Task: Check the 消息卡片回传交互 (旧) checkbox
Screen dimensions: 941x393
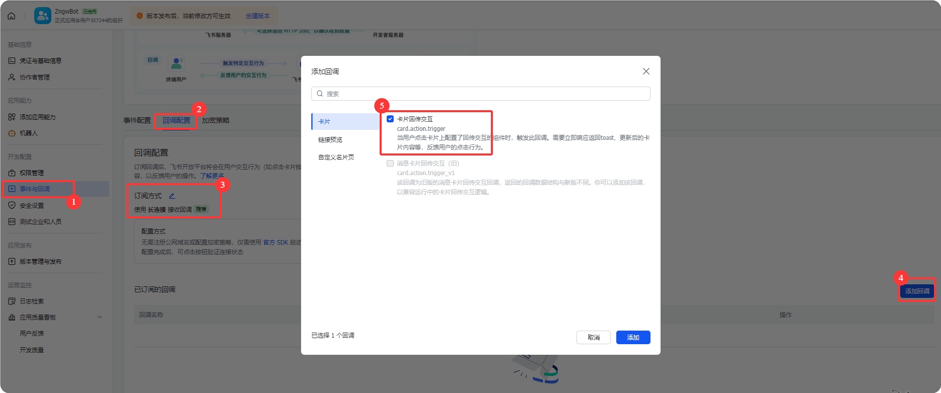Action: point(390,163)
